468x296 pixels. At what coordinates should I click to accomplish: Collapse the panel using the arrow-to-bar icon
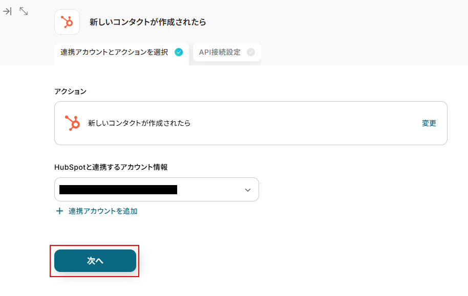tap(7, 11)
